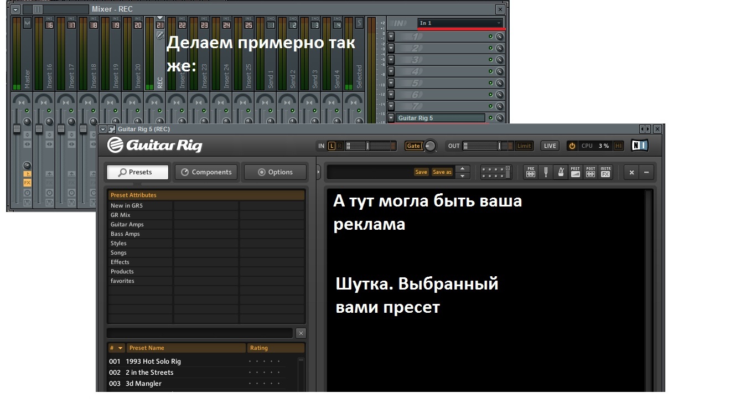Enable the output Limit button
Image resolution: width=756 pixels, height=403 pixels.
(524, 146)
